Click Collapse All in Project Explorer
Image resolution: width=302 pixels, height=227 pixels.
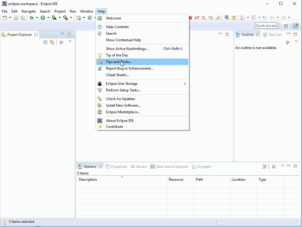(45, 42)
